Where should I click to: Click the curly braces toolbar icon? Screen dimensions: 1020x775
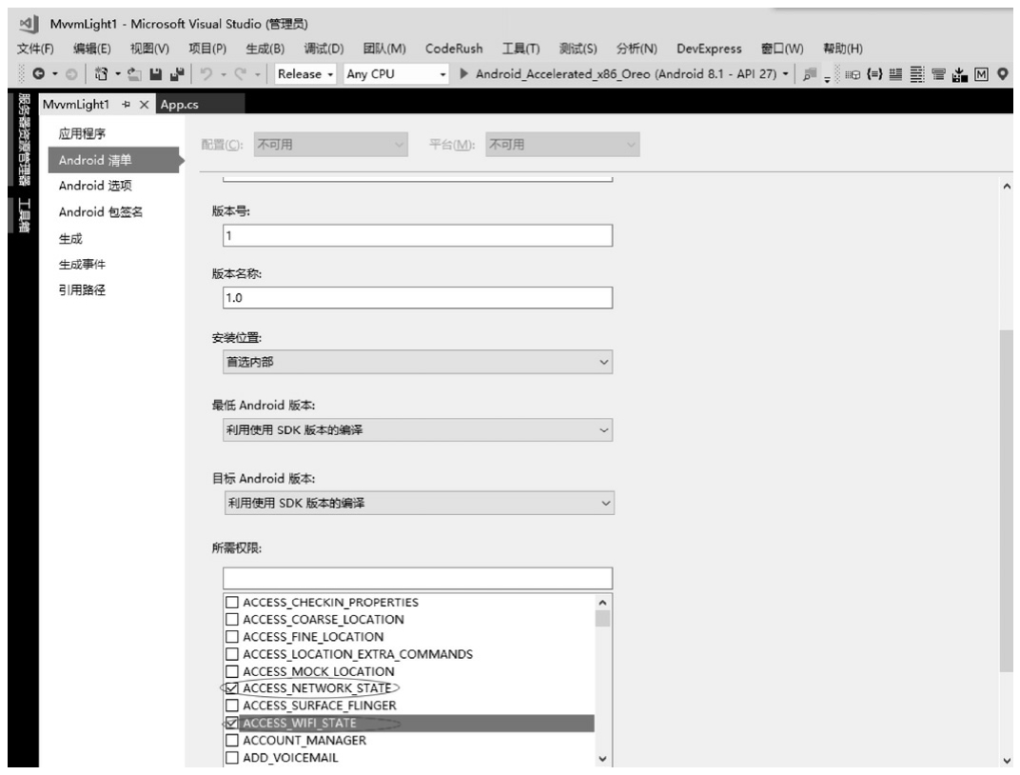coord(875,74)
